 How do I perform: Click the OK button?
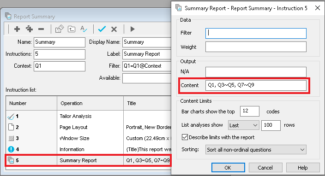coord(228,168)
